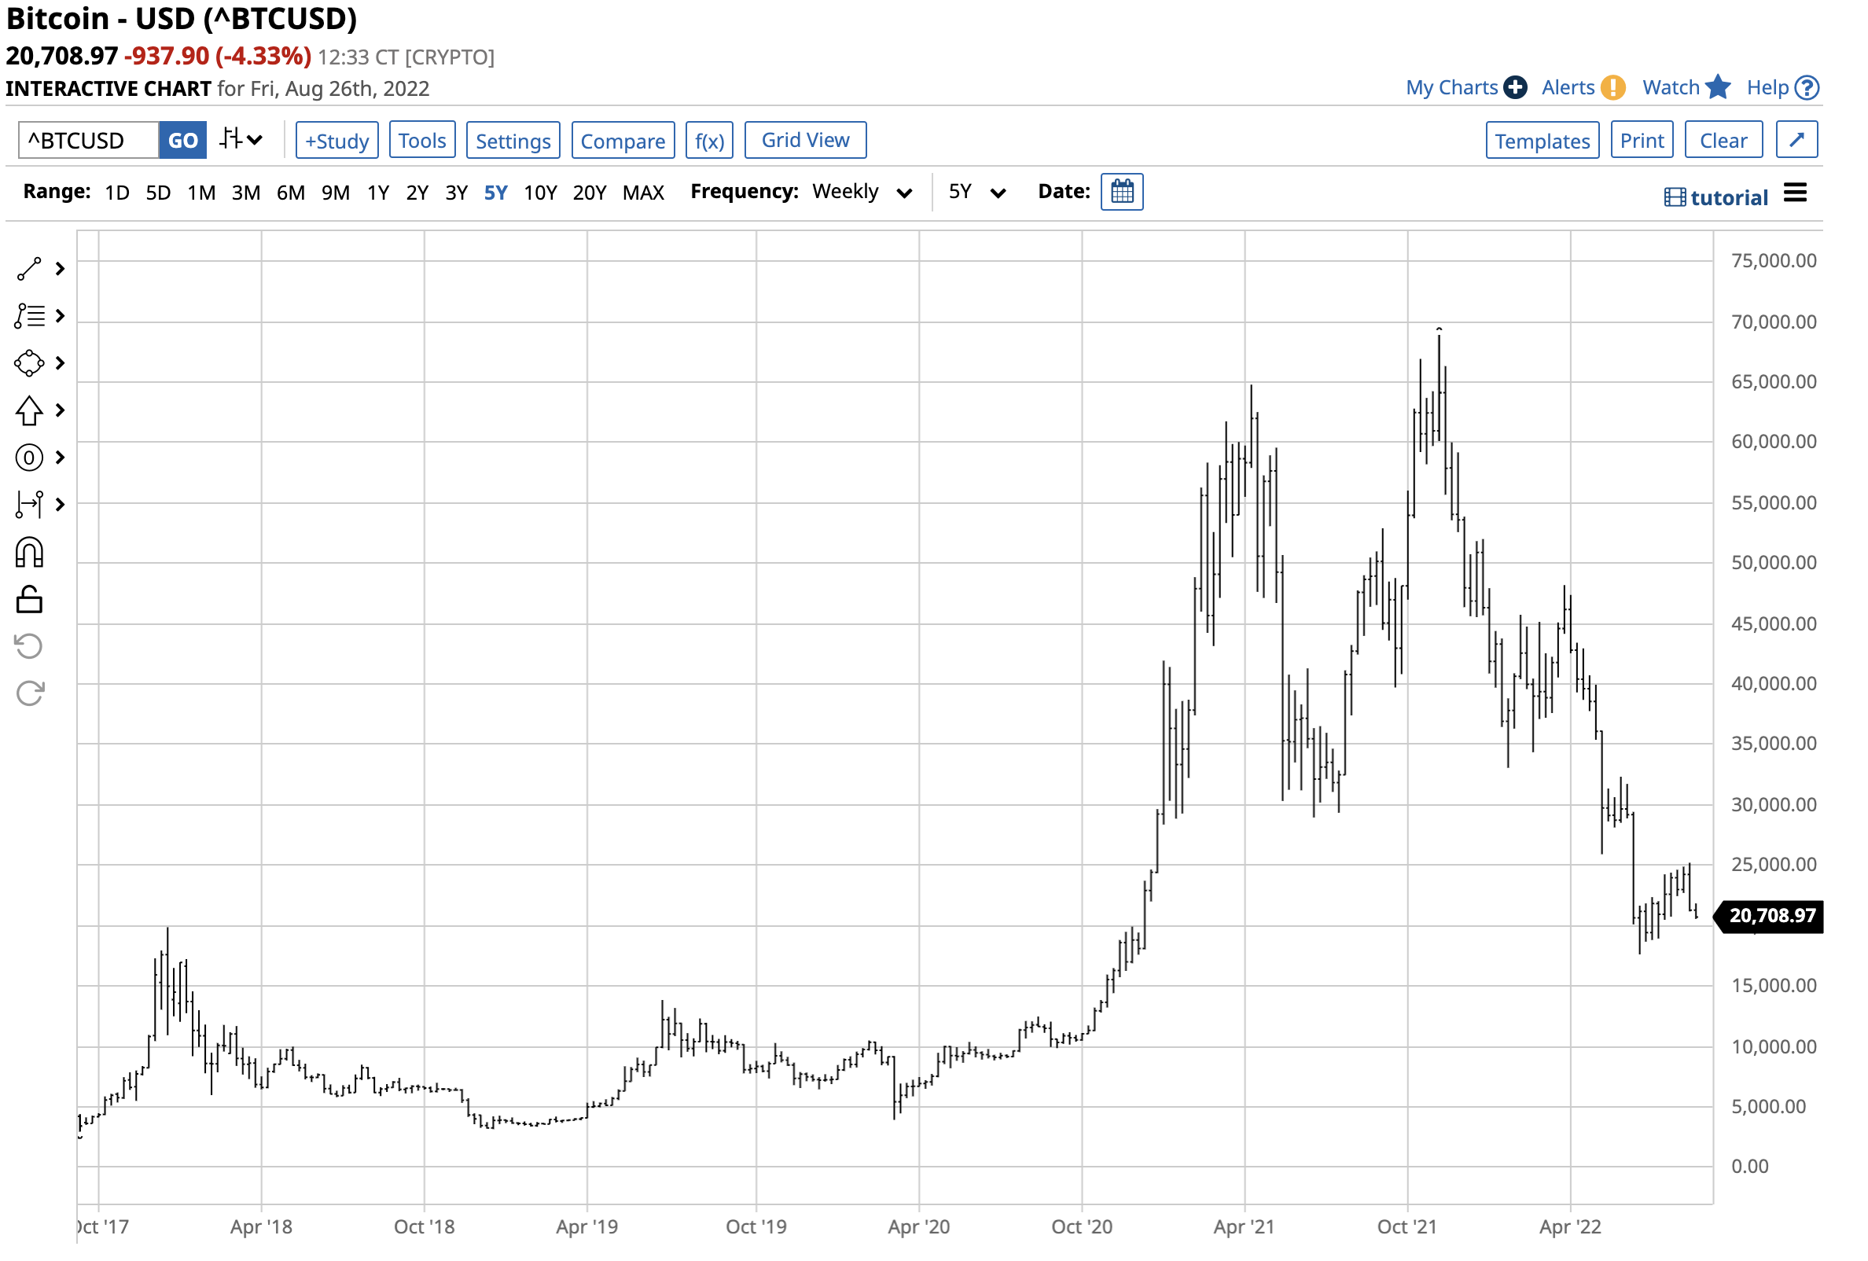Viewport: 1868px width, 1261px height.
Task: Open the f(x) expressions button
Action: click(710, 141)
